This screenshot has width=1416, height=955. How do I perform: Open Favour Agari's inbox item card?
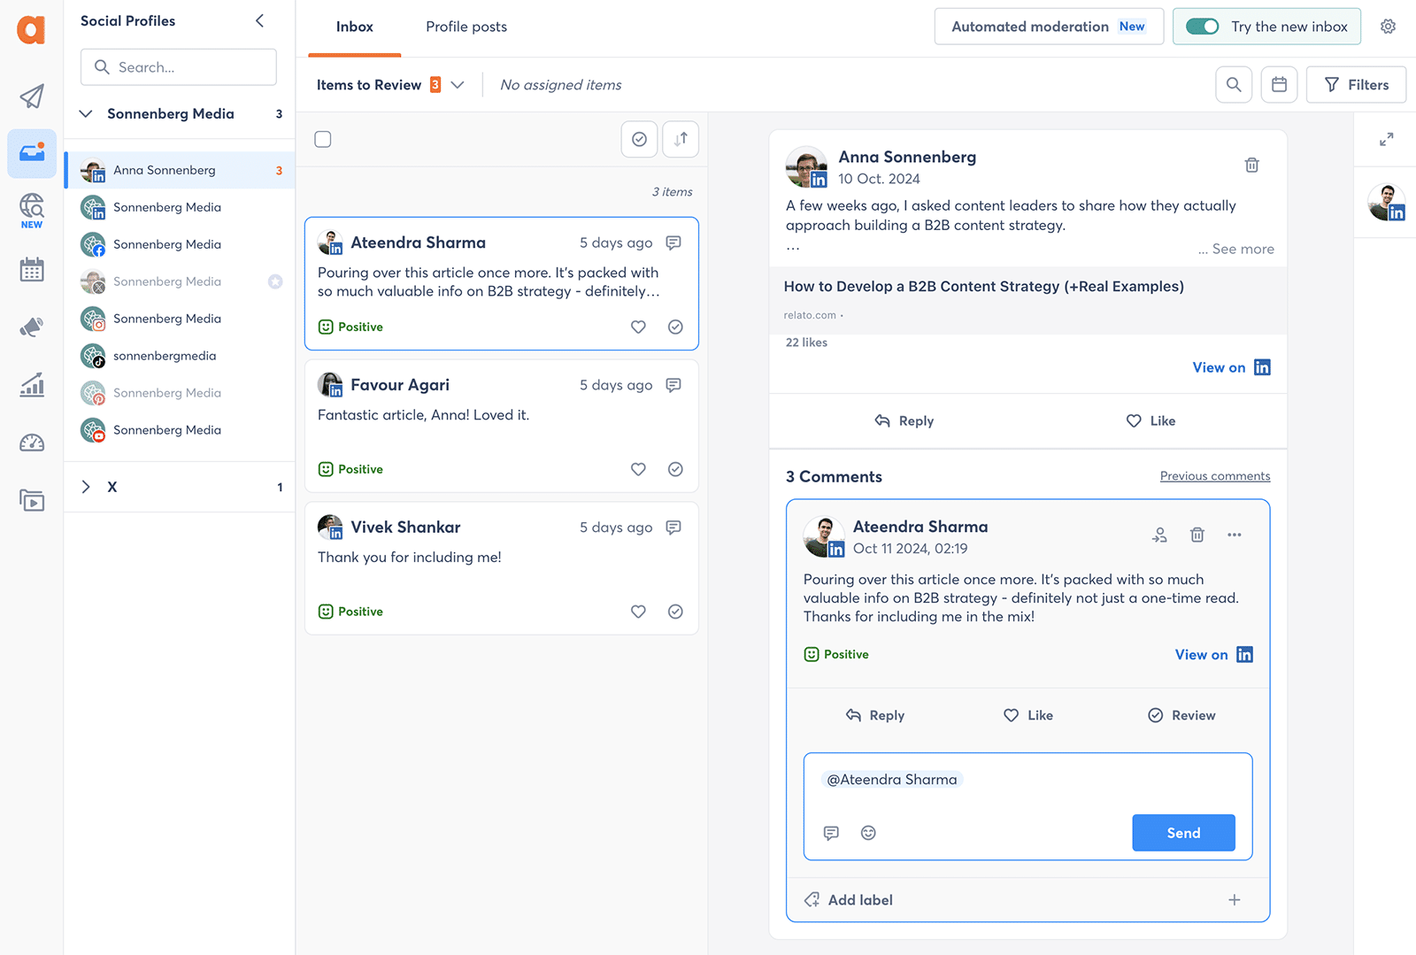pyautogui.click(x=502, y=426)
